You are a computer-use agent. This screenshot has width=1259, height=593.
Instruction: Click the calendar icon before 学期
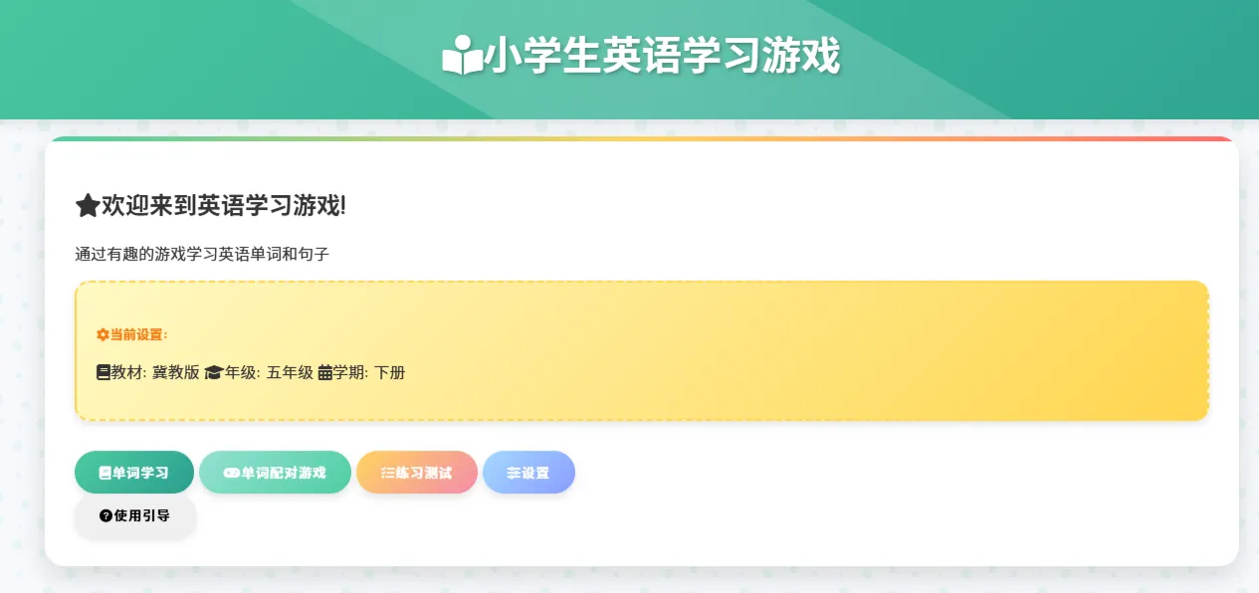325,371
